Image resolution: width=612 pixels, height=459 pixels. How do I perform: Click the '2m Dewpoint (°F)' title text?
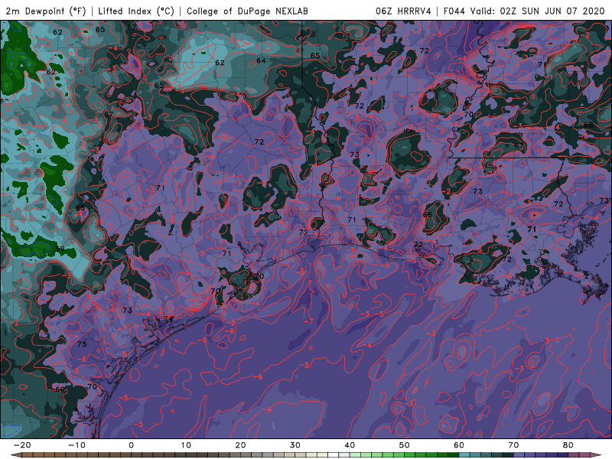click(x=45, y=11)
